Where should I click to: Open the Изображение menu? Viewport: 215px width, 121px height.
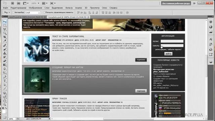coord(35,8)
